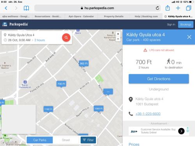195x146 pixels.
Task: Open the Property Details browser tab
Action: tap(114, 16)
